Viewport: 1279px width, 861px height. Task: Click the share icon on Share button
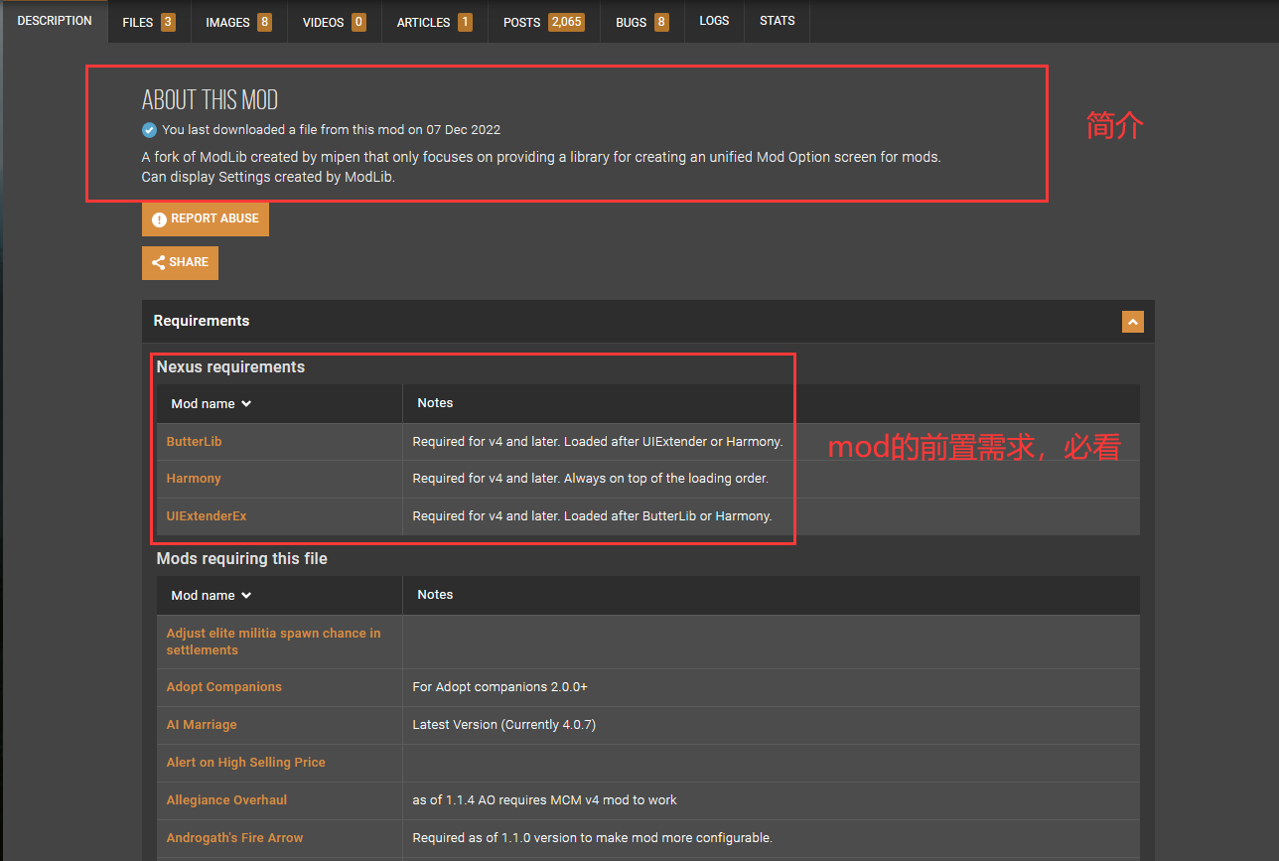click(x=159, y=262)
